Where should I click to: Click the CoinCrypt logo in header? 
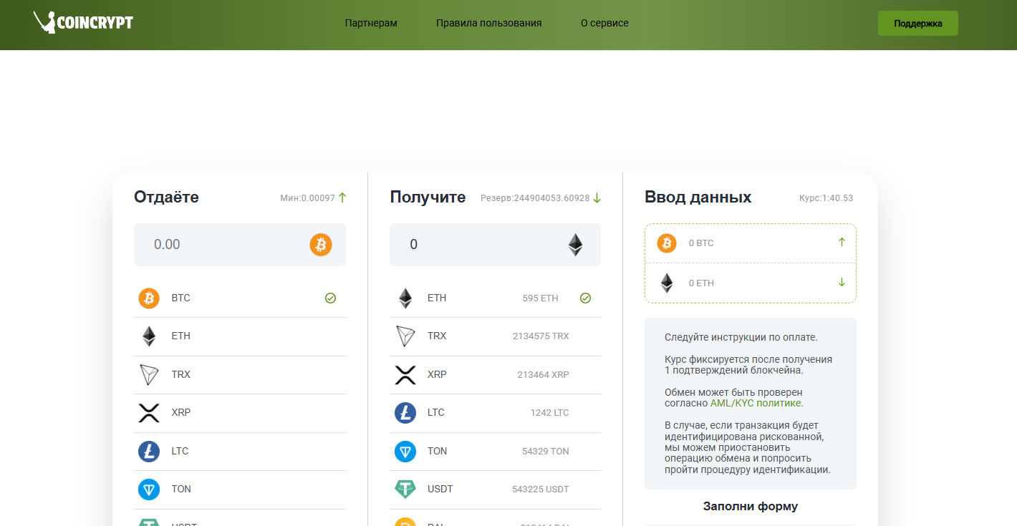[83, 23]
